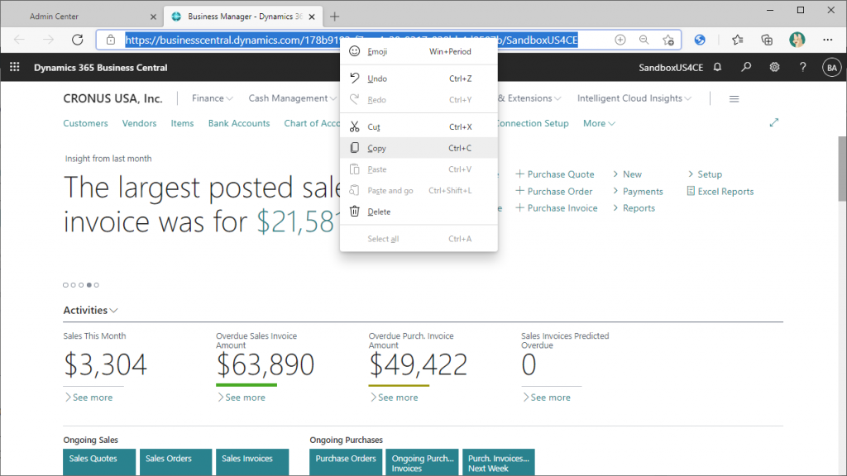Open the Vendors link
The width and height of the screenshot is (847, 476).
coord(139,123)
